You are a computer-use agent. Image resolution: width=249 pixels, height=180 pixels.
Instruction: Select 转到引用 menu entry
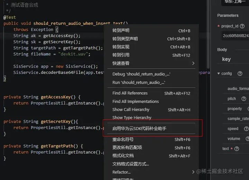pos(151,55)
